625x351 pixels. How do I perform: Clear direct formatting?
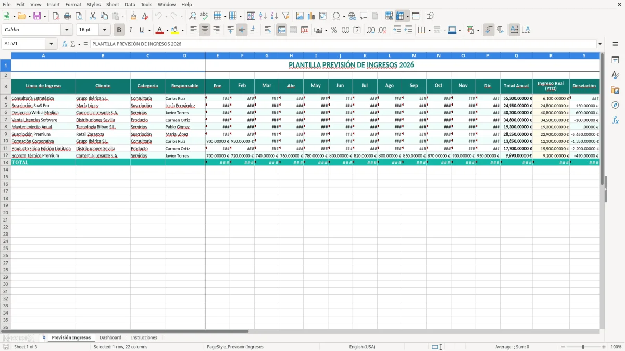pos(145,16)
